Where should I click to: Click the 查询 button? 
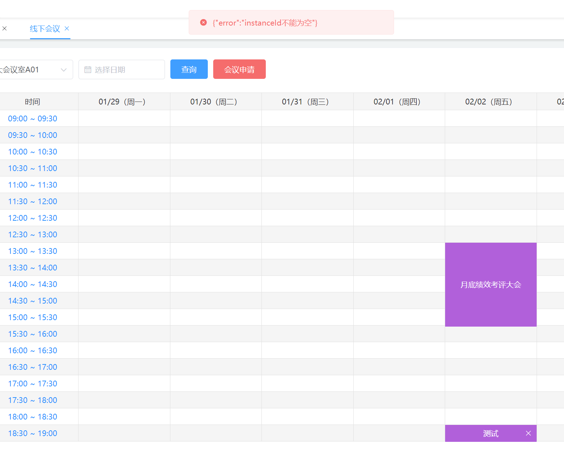[189, 69]
